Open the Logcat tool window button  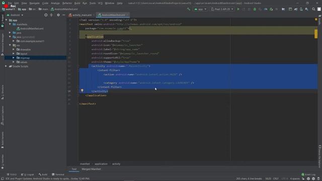coord(28,174)
